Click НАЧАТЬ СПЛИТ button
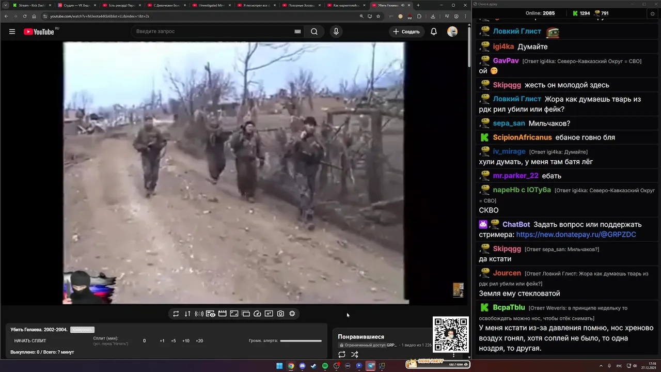The image size is (661, 372). [x=30, y=341]
